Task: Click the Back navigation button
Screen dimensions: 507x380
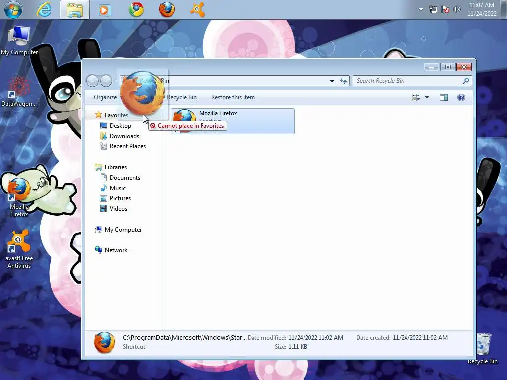Action: 92,81
